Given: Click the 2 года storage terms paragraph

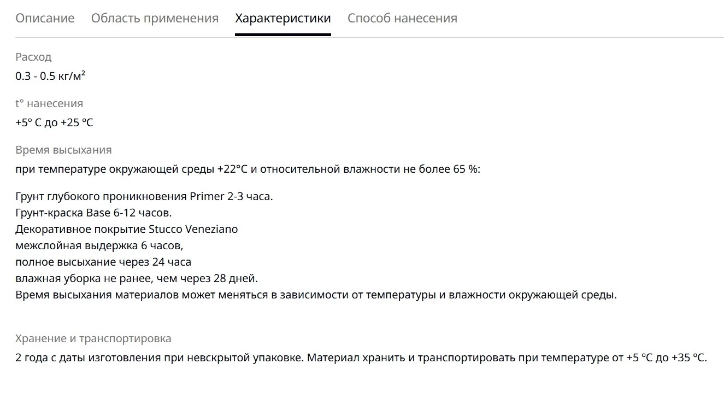Looking at the screenshot, I should point(361,359).
